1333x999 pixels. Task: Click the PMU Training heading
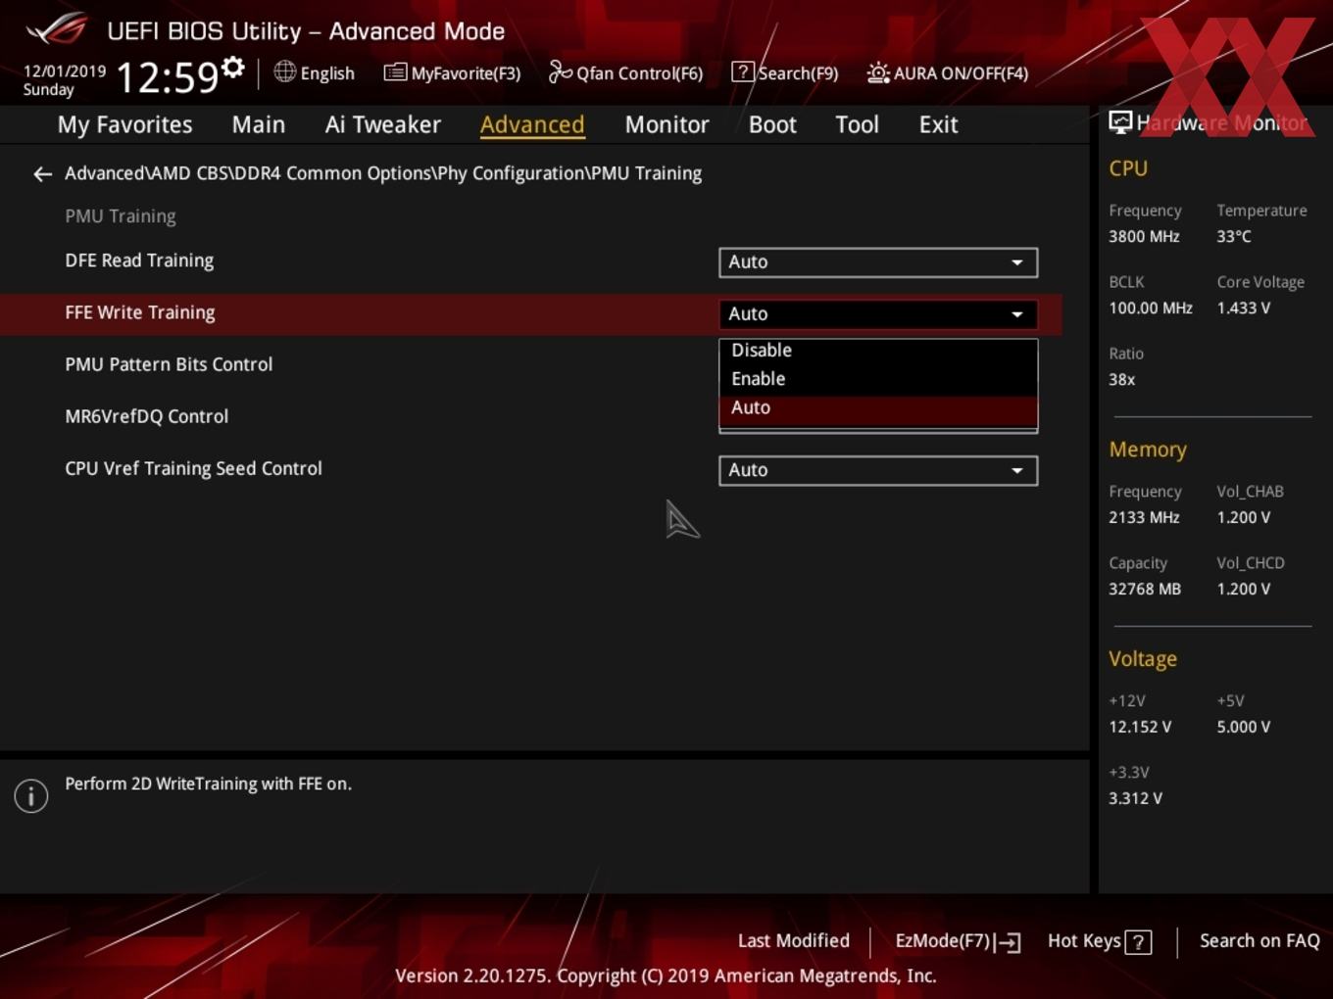click(121, 216)
